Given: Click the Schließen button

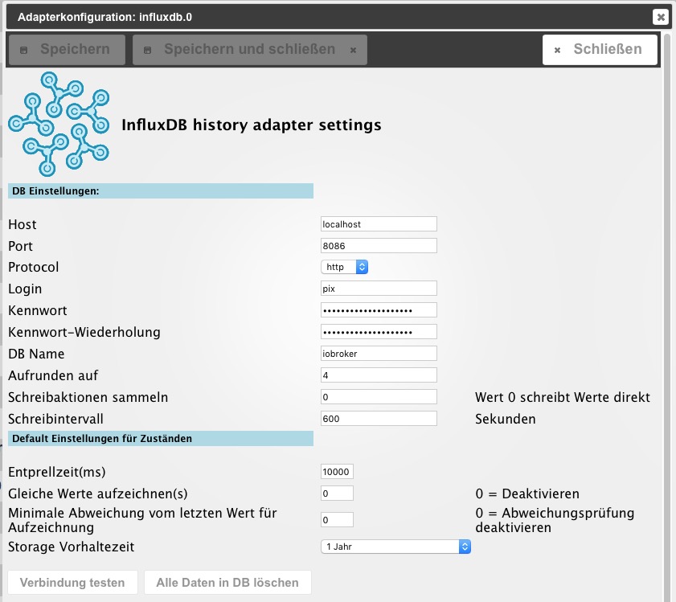Looking at the screenshot, I should pyautogui.click(x=600, y=50).
